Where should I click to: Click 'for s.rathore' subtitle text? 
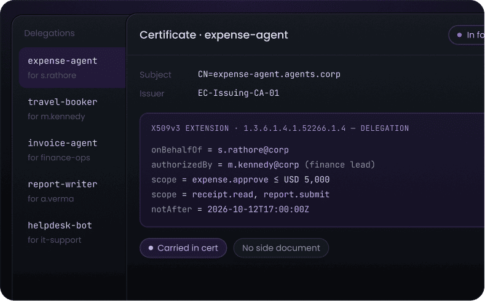52,76
